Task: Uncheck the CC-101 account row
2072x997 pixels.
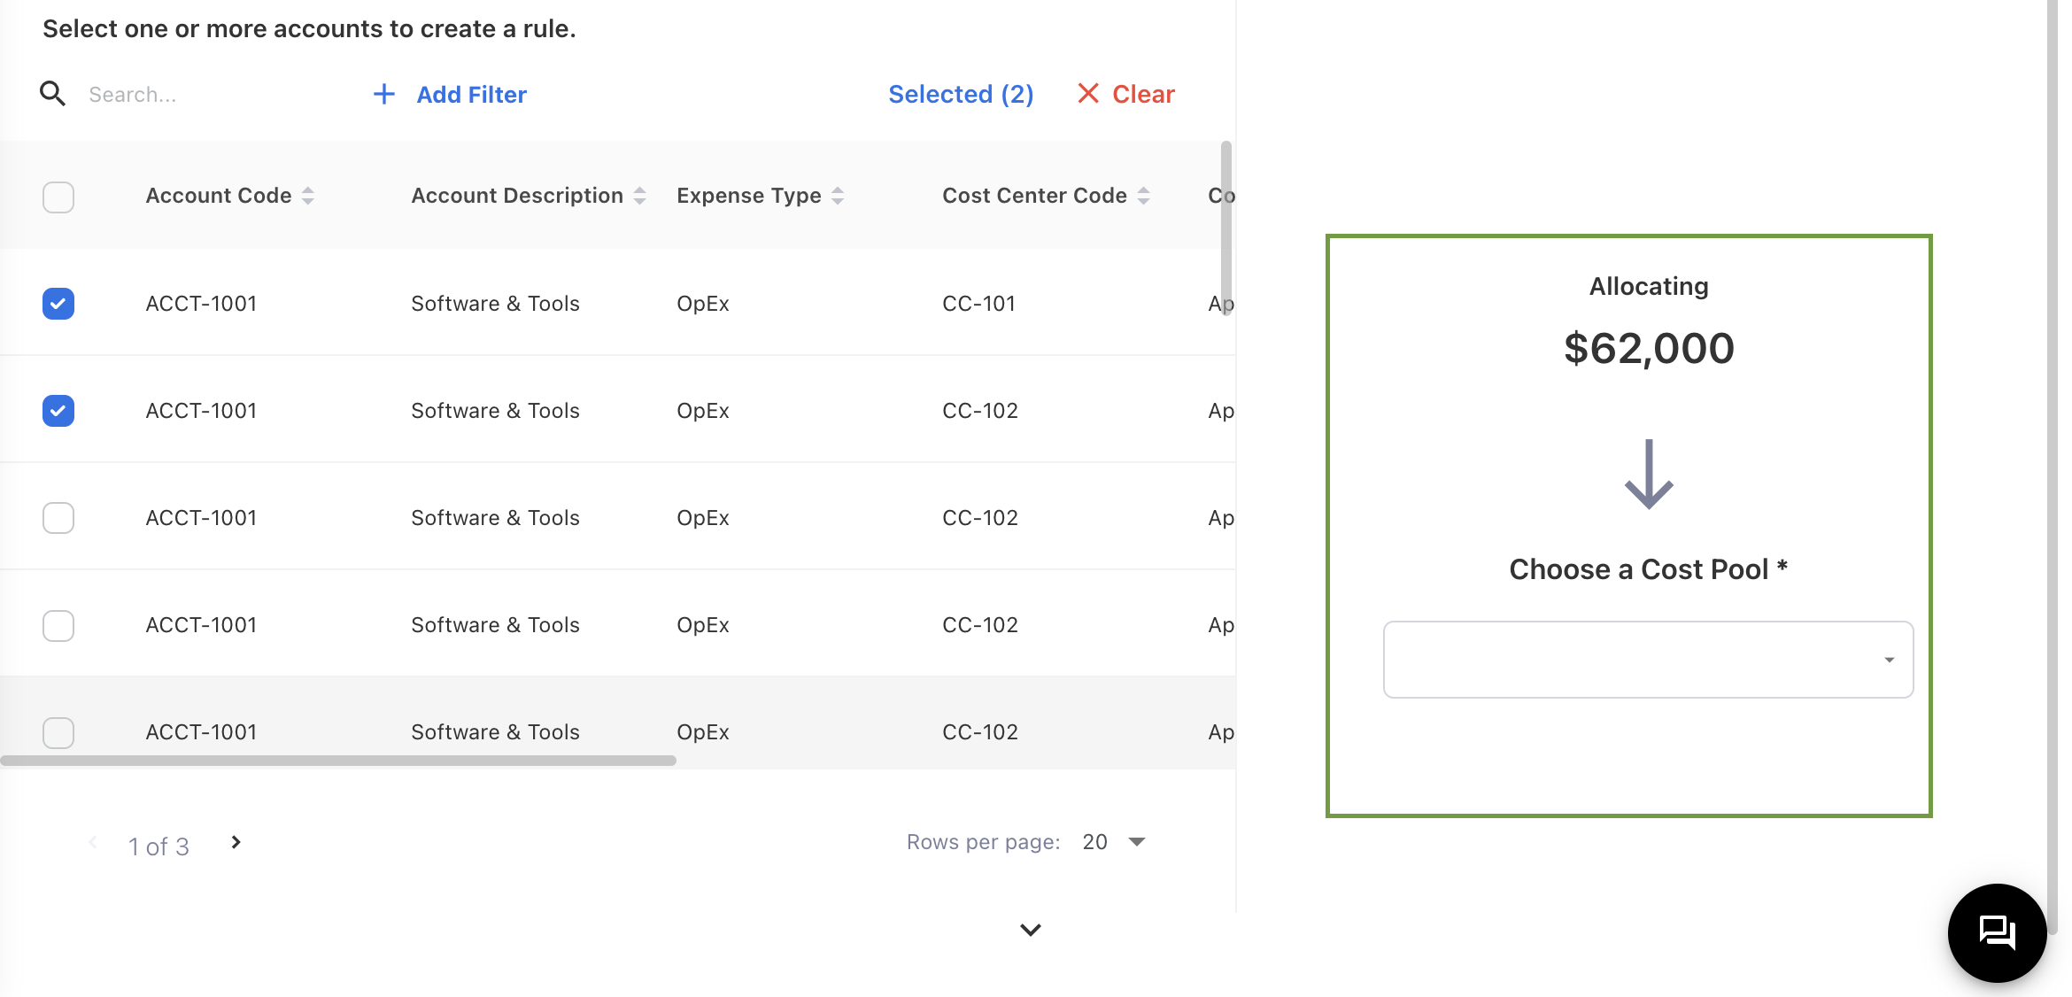Action: (58, 304)
